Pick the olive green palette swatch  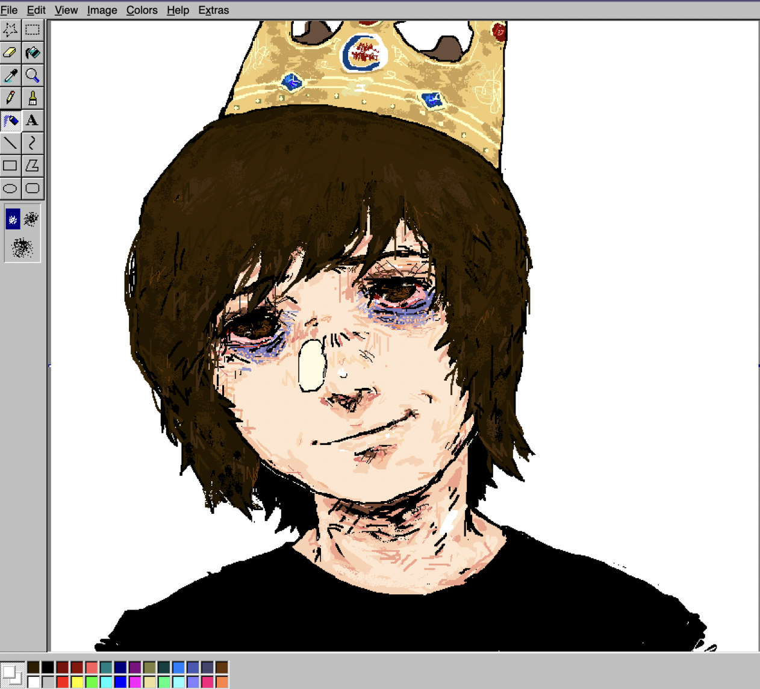coord(149,667)
